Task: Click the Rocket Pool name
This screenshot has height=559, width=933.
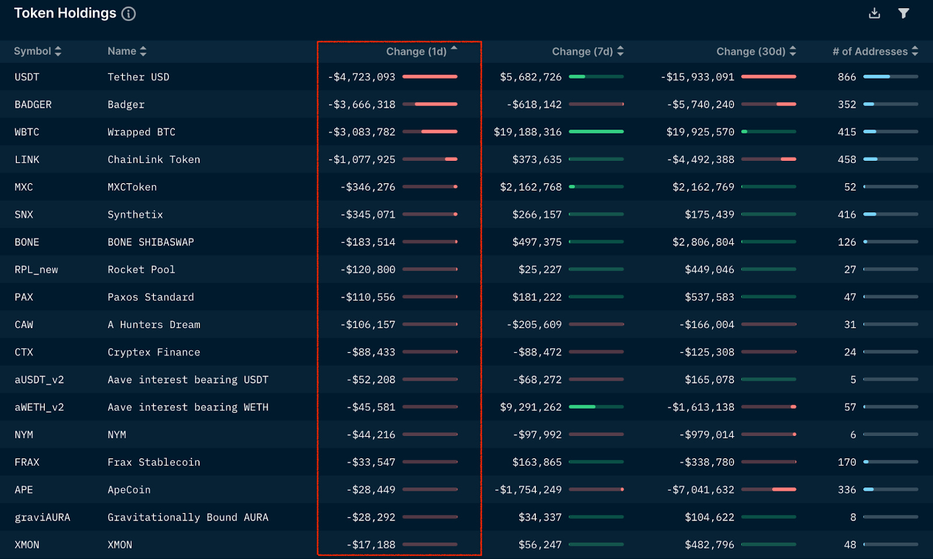Action: pos(142,269)
